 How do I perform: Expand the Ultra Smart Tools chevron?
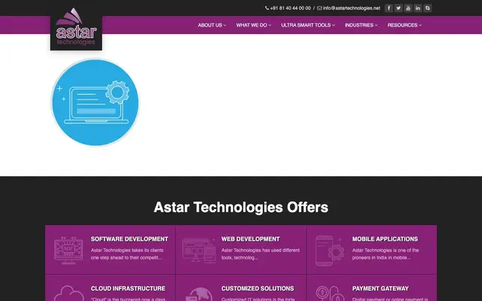click(333, 25)
